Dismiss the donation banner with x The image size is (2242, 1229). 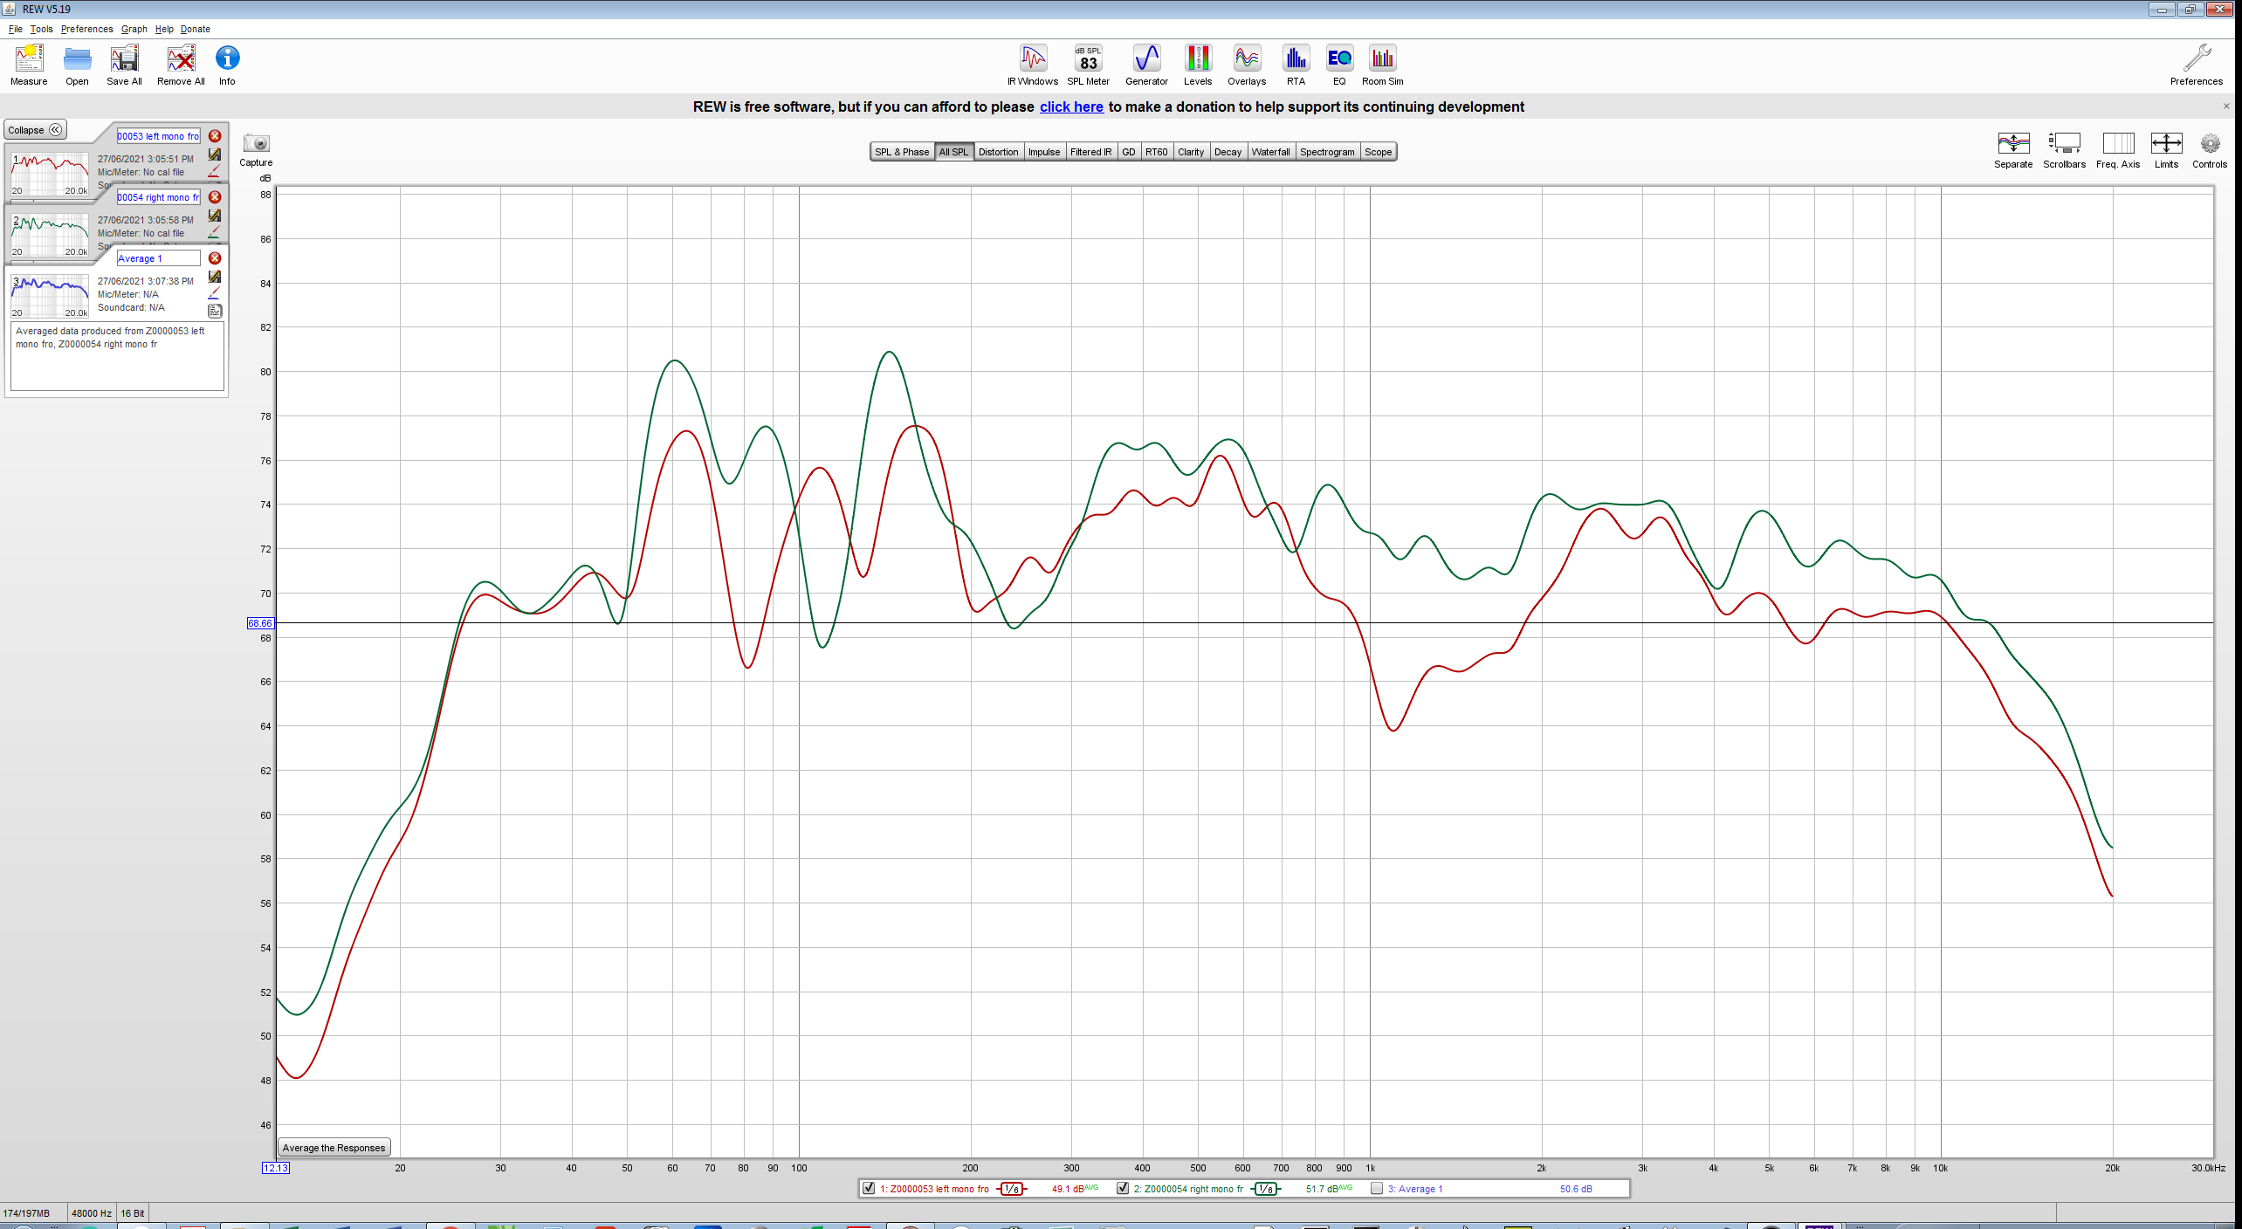point(2226,106)
